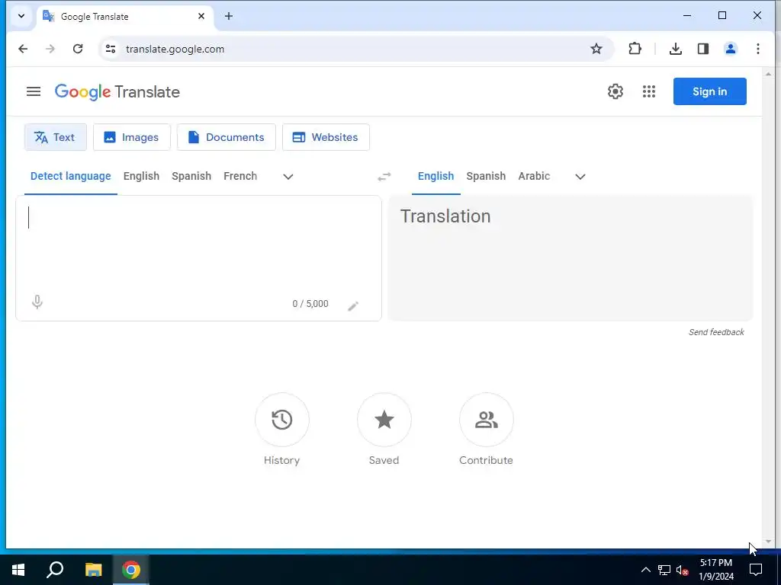Turn on handwriting pencil input
Viewport: 781px width, 585px height.
tap(352, 305)
